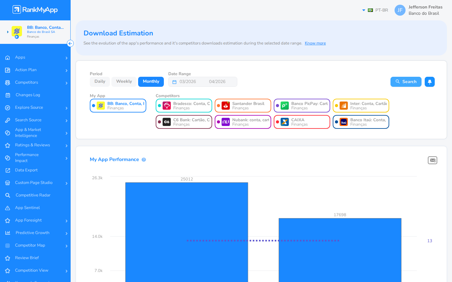Click the 03/2026 start date field
This screenshot has width=452, height=282.
pyautogui.click(x=188, y=82)
